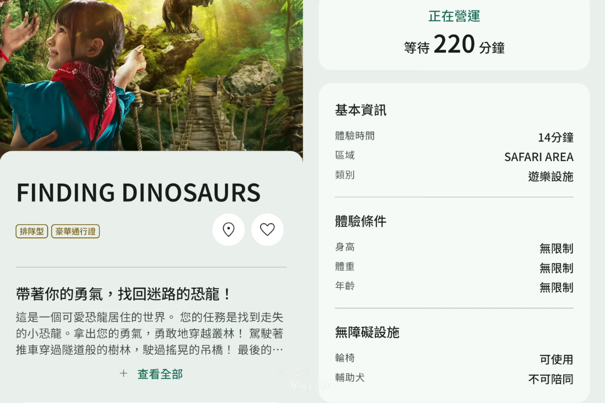Tap the map location pin icon
The height and width of the screenshot is (403, 605).
[x=229, y=229]
